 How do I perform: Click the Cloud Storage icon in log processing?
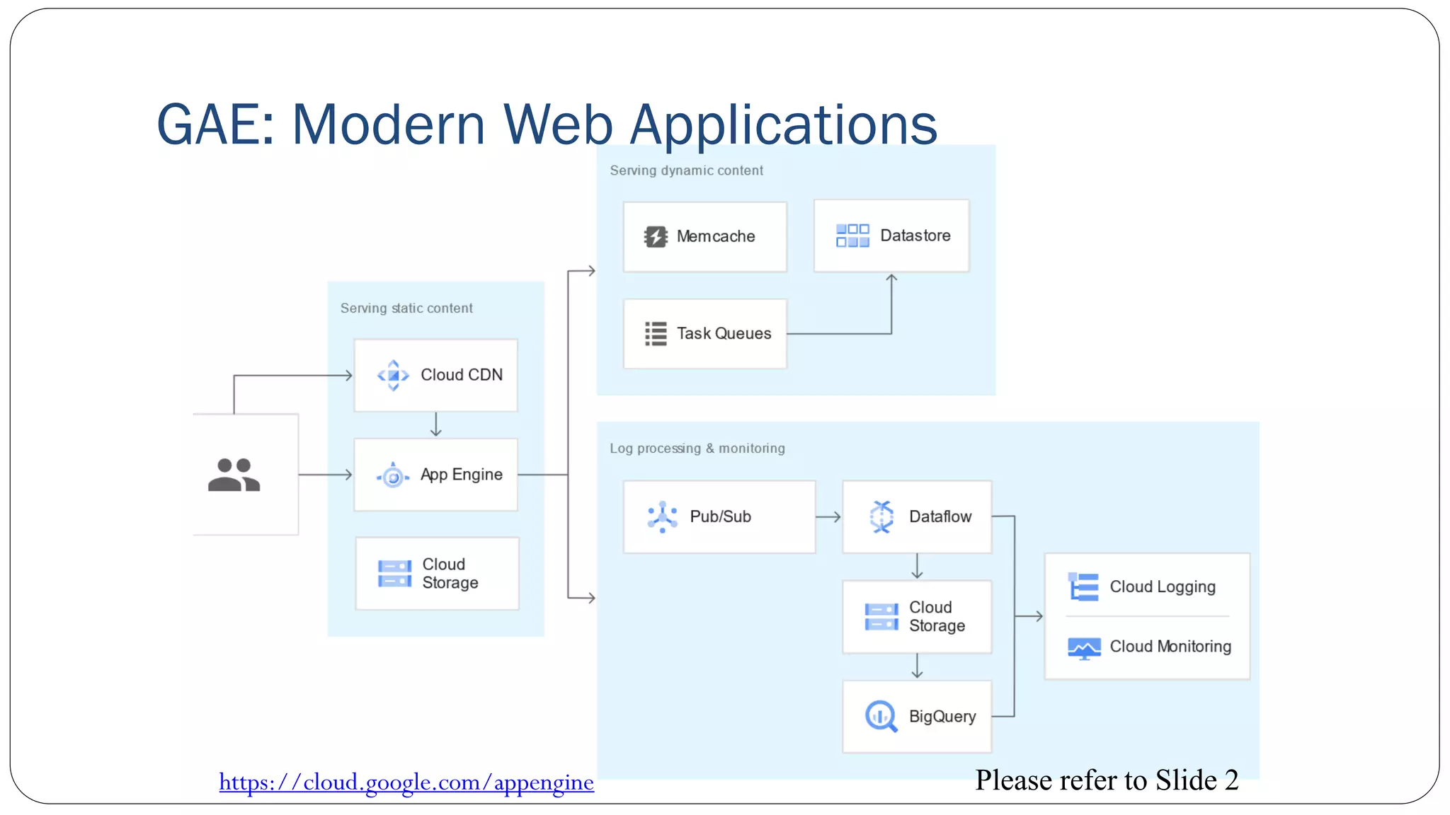(x=881, y=617)
